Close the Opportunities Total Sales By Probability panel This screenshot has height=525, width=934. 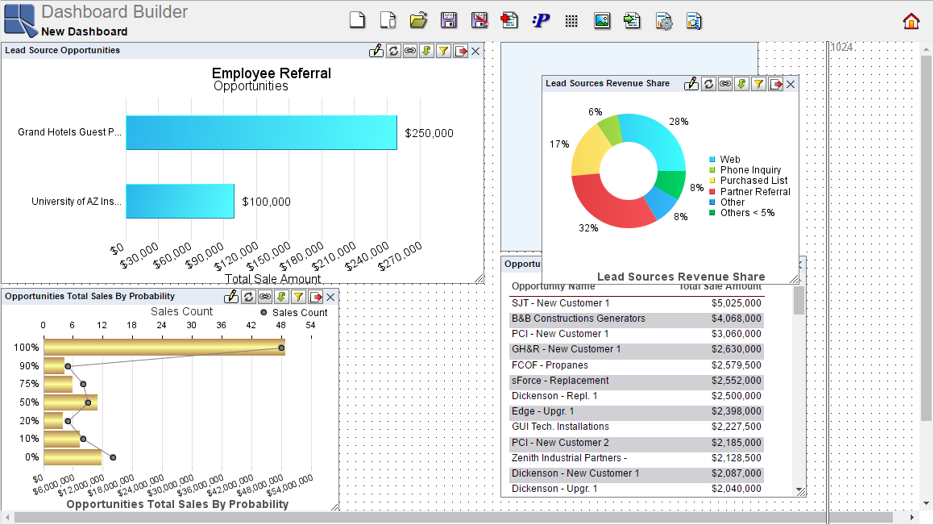(x=330, y=297)
